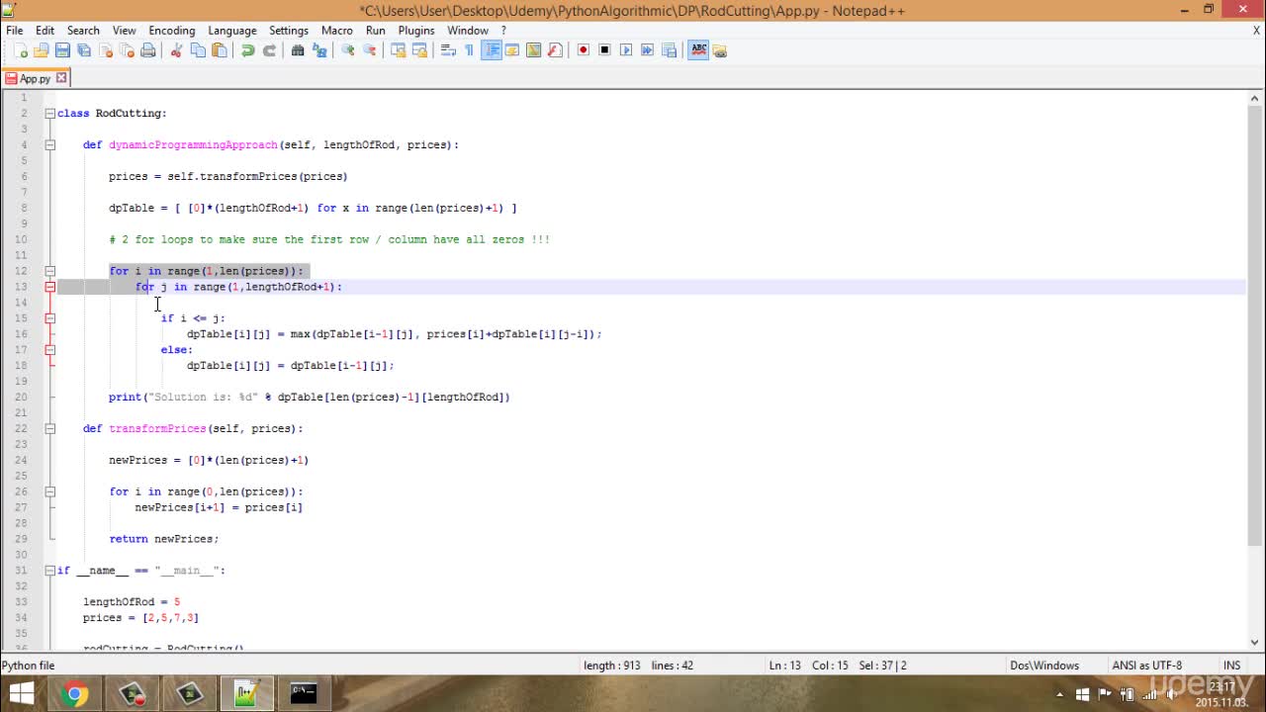
Task: Click the Windows Start button
Action: [x=22, y=693]
